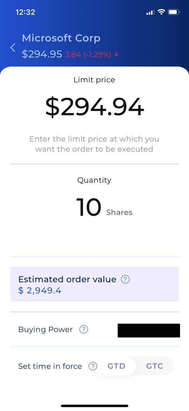Tap the battery status icon
Image resolution: width=189 pixels, height=411 pixels.
pos(174,12)
